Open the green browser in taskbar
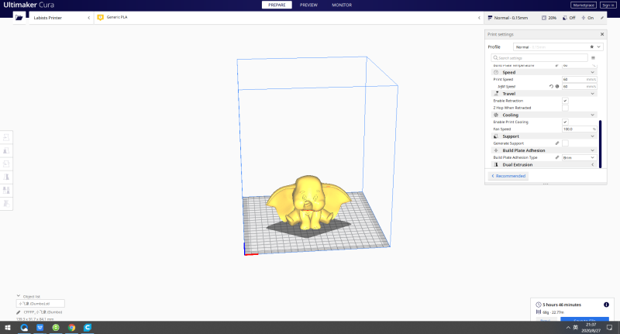 coord(56,327)
